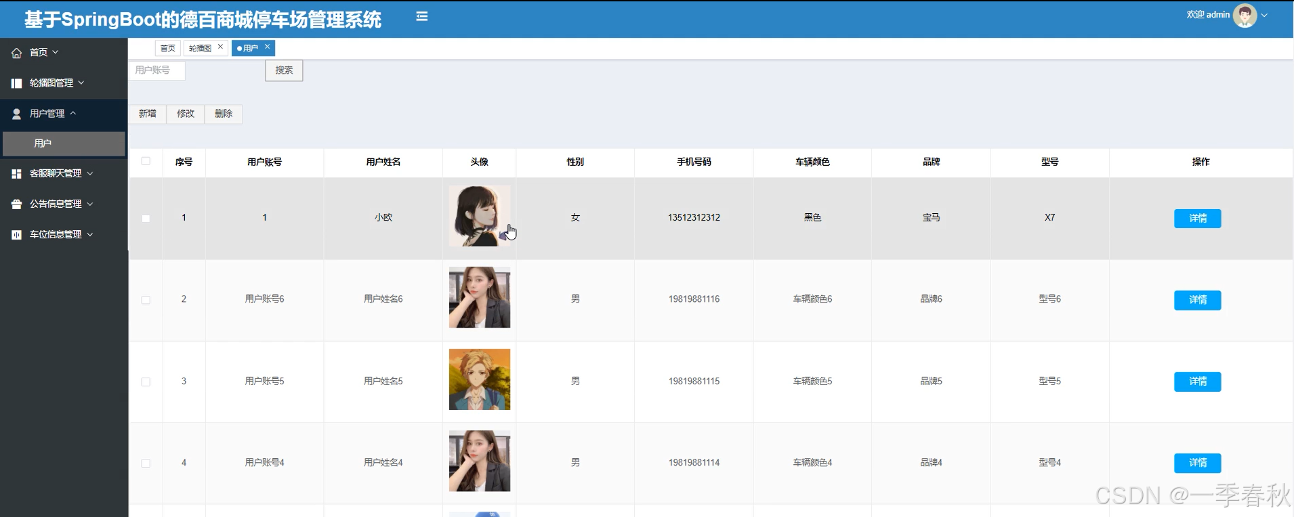The width and height of the screenshot is (1294, 517).
Task: Click the system title in header
Action: pos(203,19)
